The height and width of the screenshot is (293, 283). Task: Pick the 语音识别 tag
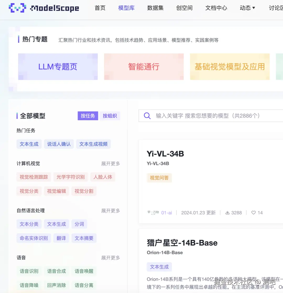tap(29, 271)
